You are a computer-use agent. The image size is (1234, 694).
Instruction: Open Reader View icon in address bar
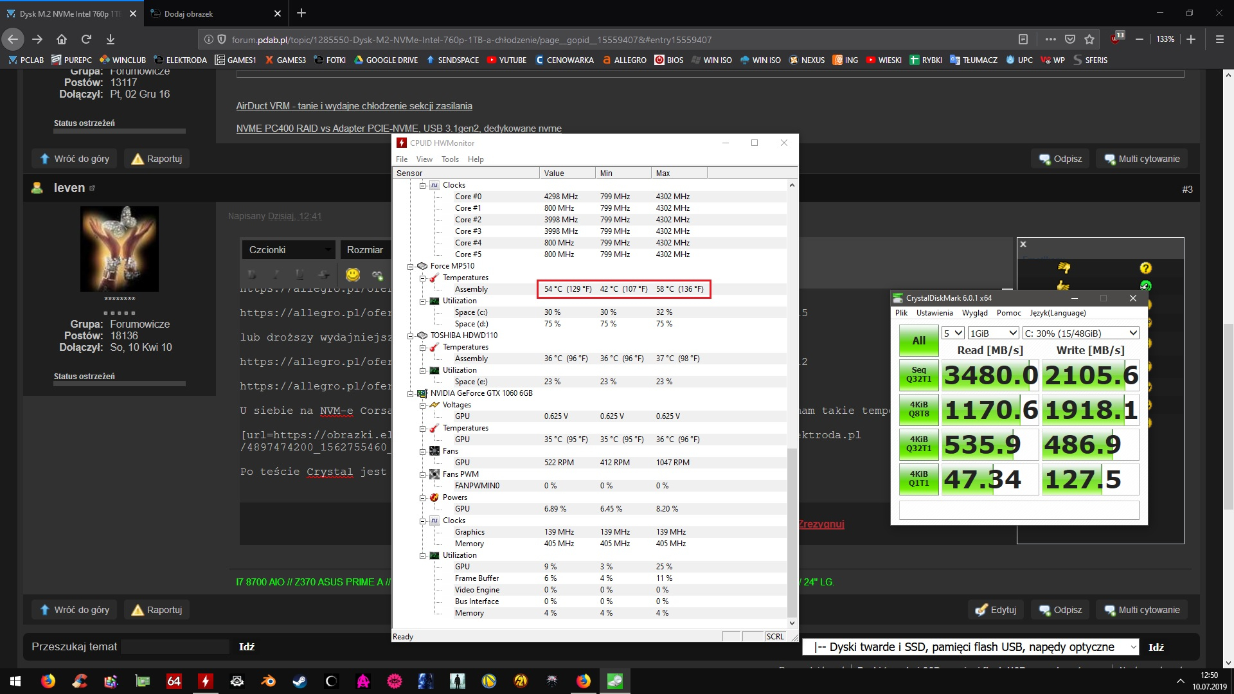[1023, 39]
